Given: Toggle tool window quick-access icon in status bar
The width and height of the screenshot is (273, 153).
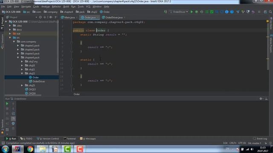Looking at the screenshot, I should coord(3,143).
